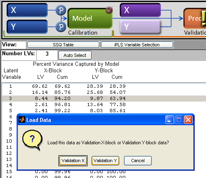The width and height of the screenshot is (206, 178).
Task: Click the MATLAB icon in Load Data title bar
Action: tap(22, 119)
